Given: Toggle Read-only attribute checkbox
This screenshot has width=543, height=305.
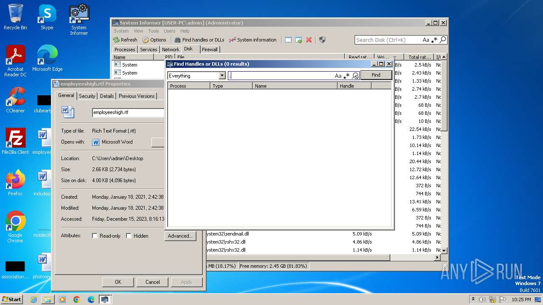Looking at the screenshot, I should click(95, 236).
